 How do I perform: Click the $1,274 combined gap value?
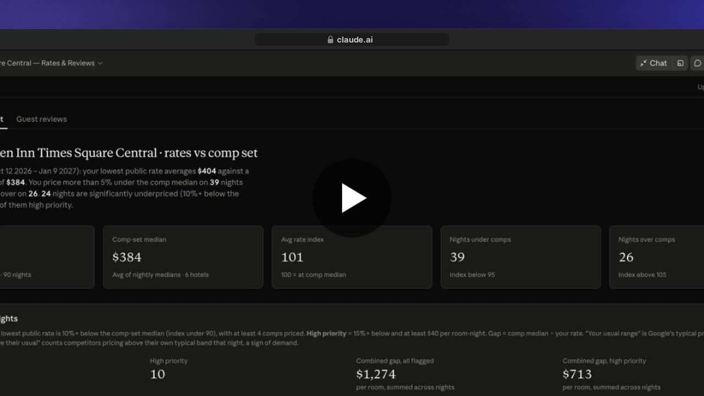[376, 374]
